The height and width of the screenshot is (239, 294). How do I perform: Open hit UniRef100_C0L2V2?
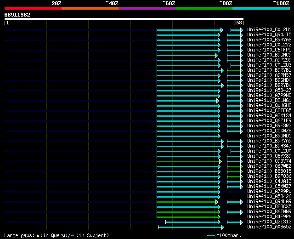(x=269, y=45)
